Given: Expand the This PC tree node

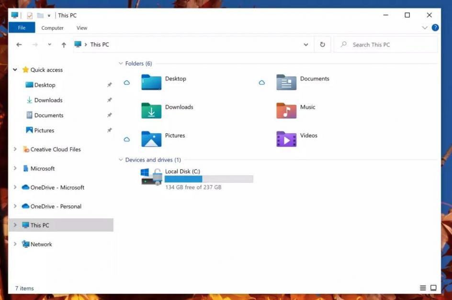Looking at the screenshot, I should pos(15,225).
